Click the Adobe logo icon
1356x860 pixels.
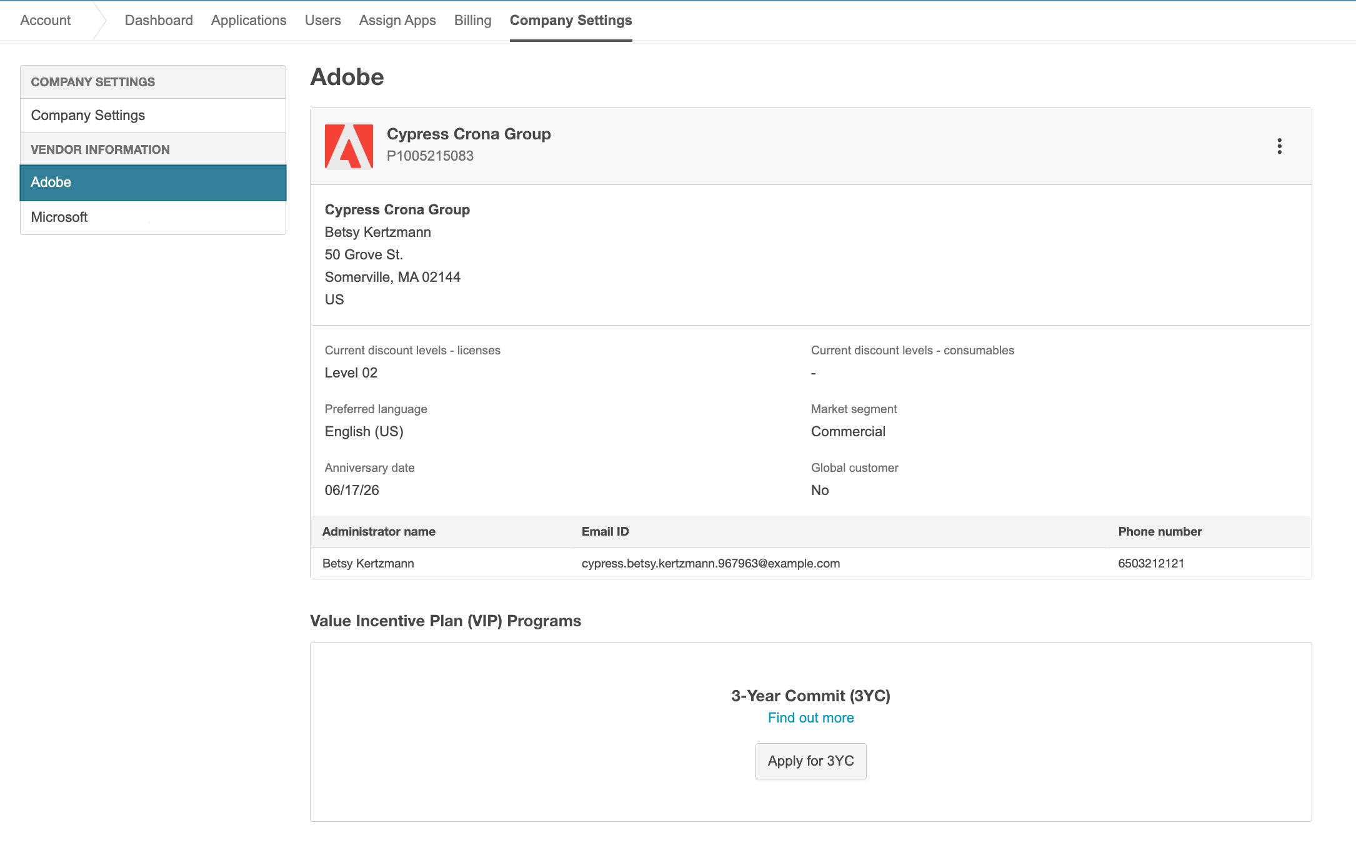349,146
